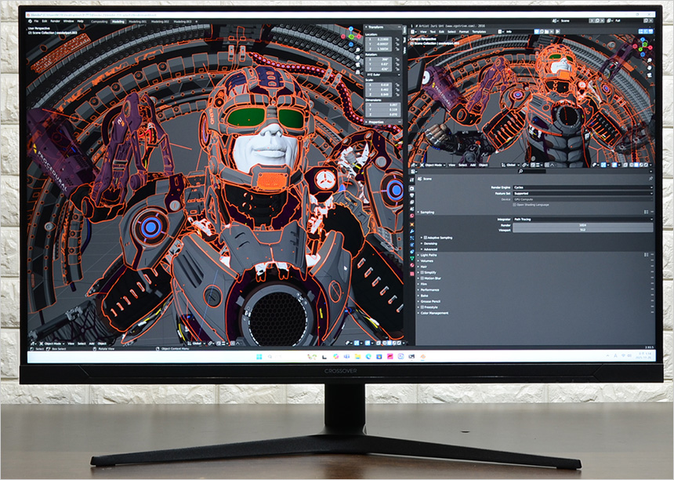This screenshot has width=674, height=480.
Task: Open the Render properties tab icon
Action: pyautogui.click(x=411, y=188)
